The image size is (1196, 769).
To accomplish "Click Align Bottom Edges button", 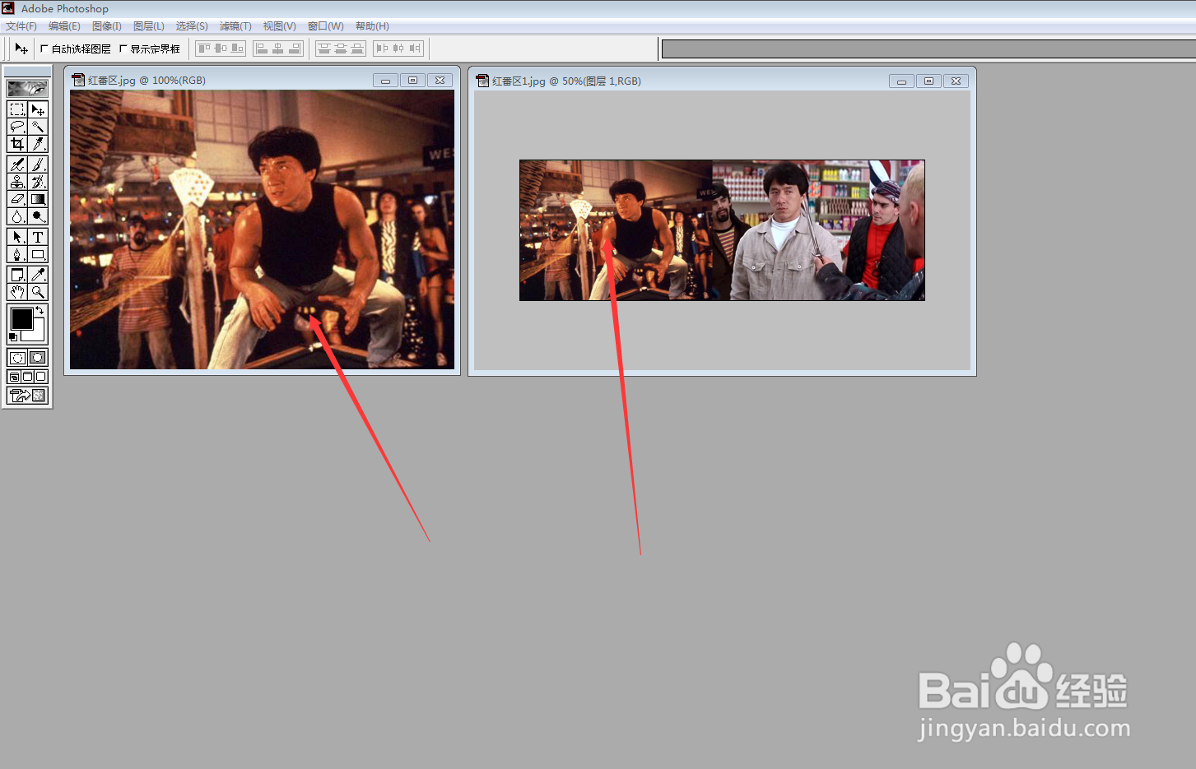I will pyautogui.click(x=237, y=49).
